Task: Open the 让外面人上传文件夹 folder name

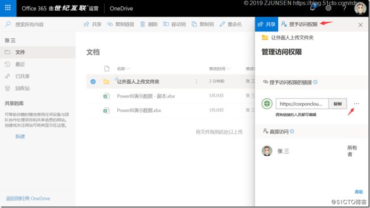Action: (138, 82)
